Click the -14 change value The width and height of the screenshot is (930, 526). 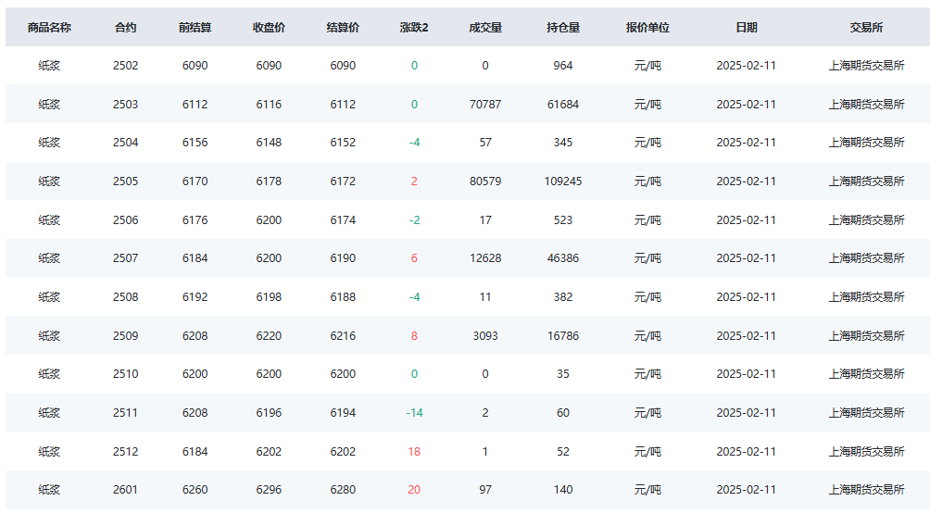tap(414, 413)
